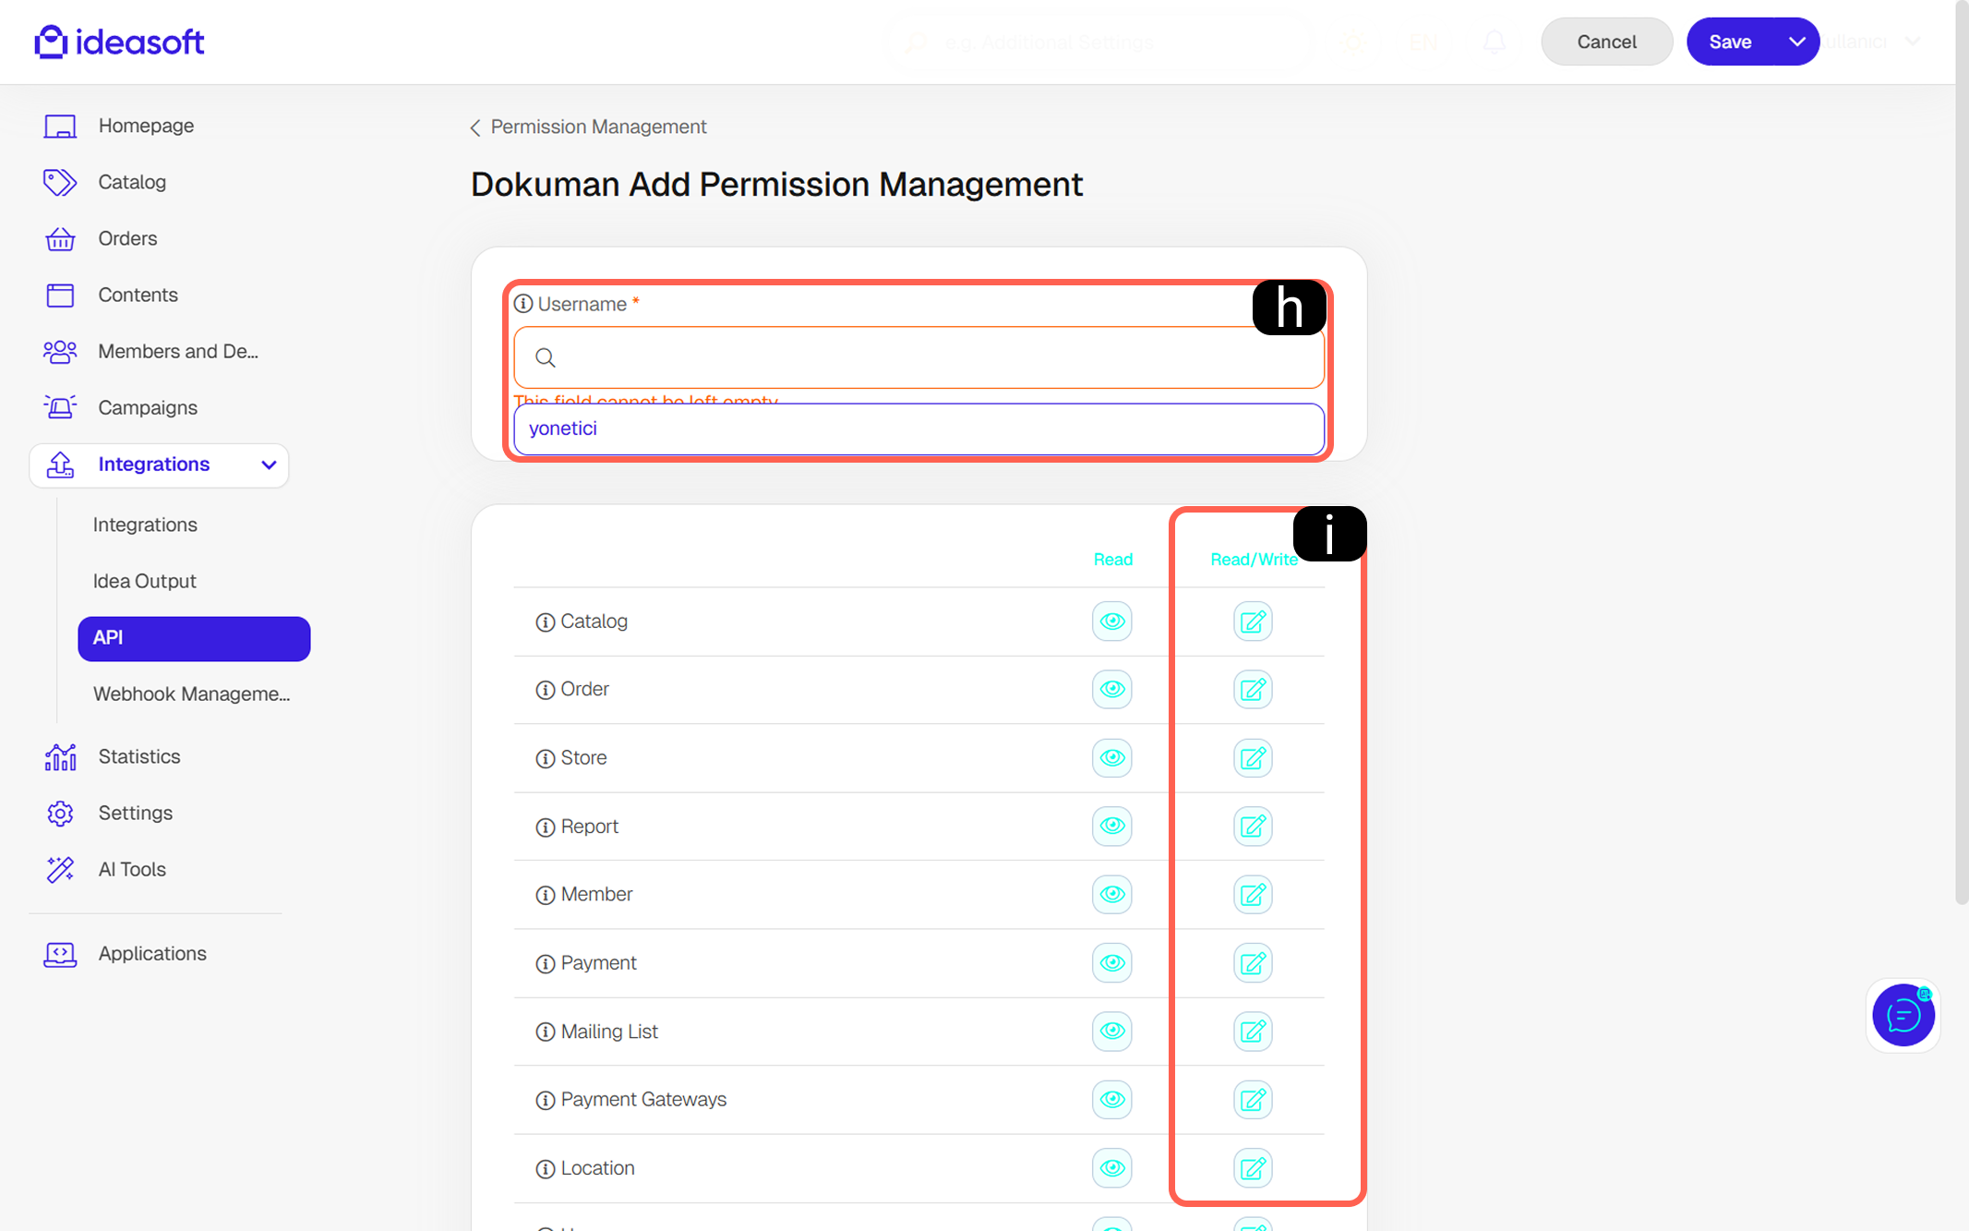Click the info icon beside Store permission
The height and width of the screenshot is (1231, 1969).
(546, 758)
